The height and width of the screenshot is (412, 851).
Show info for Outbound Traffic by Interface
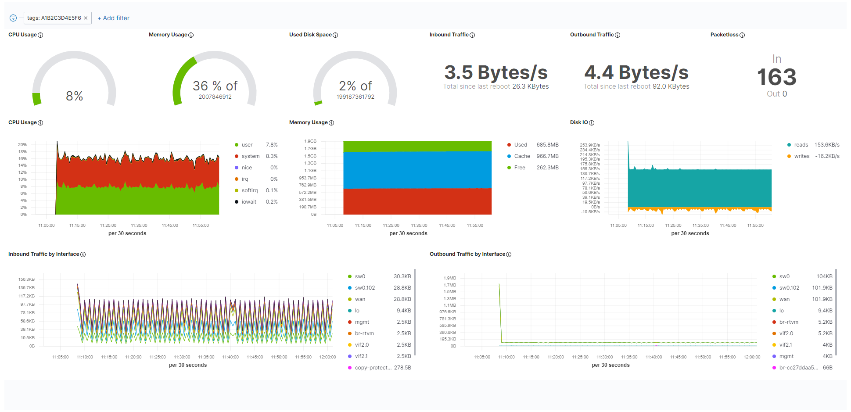pos(509,254)
